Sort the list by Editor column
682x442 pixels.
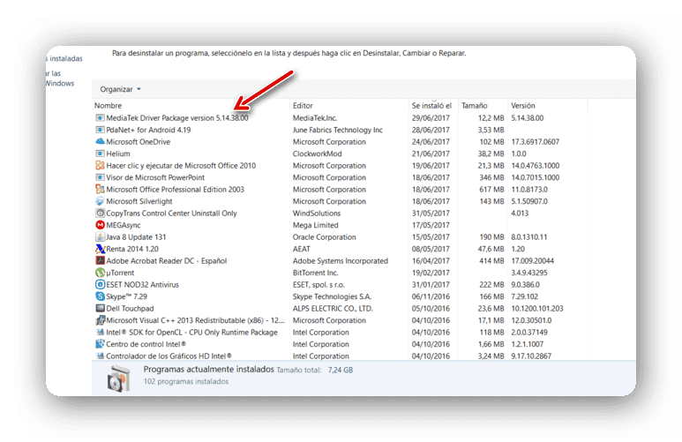coord(303,106)
